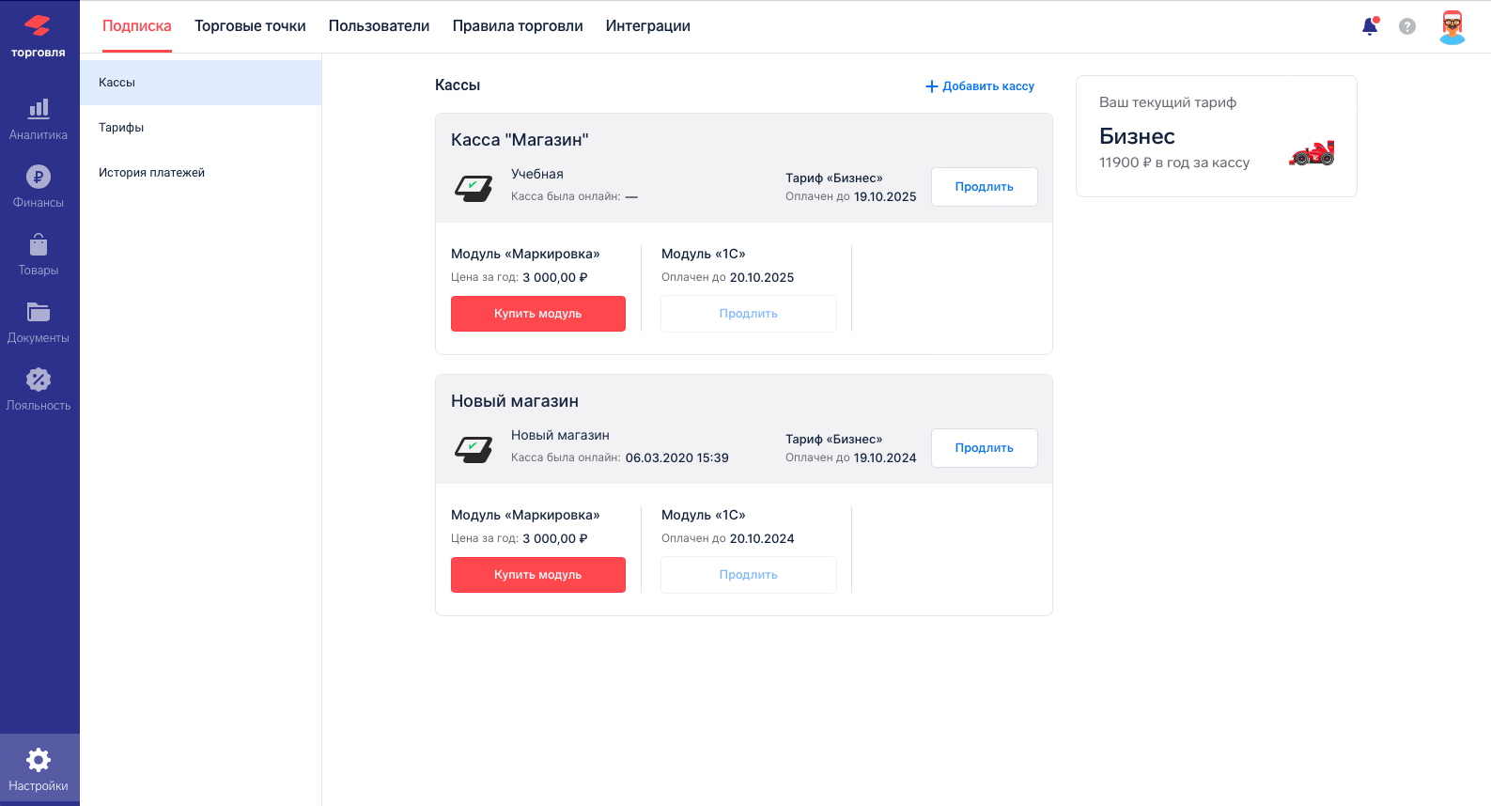1491x806 pixels.
Task: Click the date 19.10.2024
Action: click(885, 457)
